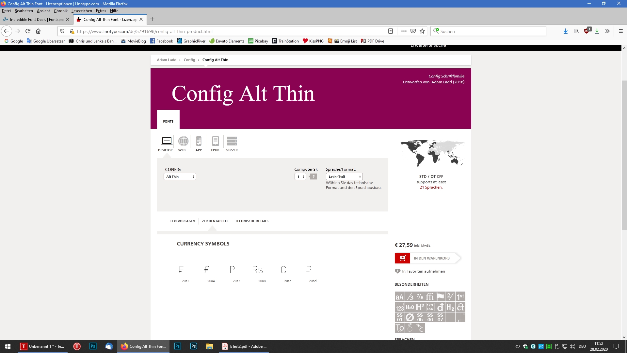This screenshot has width=627, height=353.
Task: Click the world map language icon
Action: 431,153
